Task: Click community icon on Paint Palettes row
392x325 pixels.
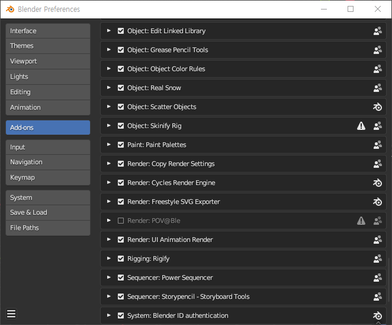Action: [378, 145]
